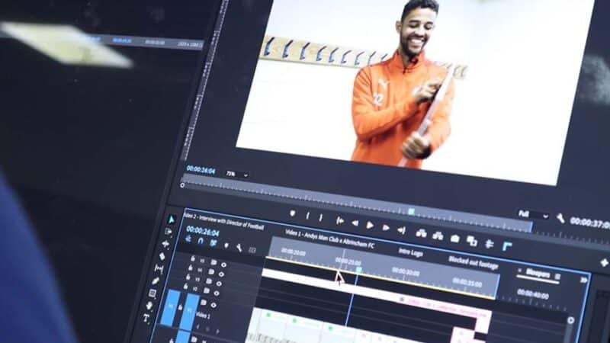Image resolution: width=610 pixels, height=343 pixels.
Task: Step forward one frame
Action: pyautogui.click(x=386, y=227)
